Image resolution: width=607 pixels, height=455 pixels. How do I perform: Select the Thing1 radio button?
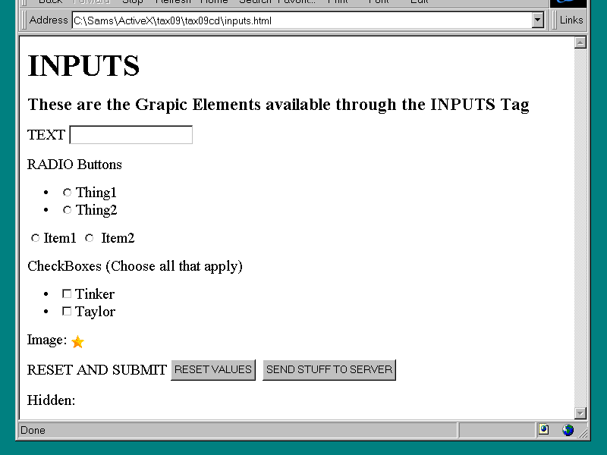click(x=67, y=193)
